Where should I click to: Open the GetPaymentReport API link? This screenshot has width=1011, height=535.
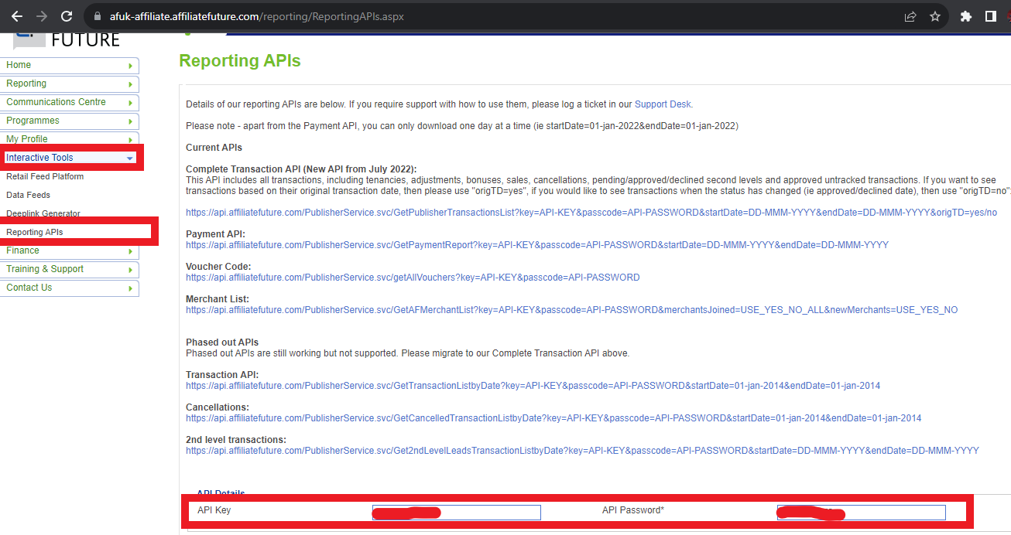pyautogui.click(x=536, y=245)
